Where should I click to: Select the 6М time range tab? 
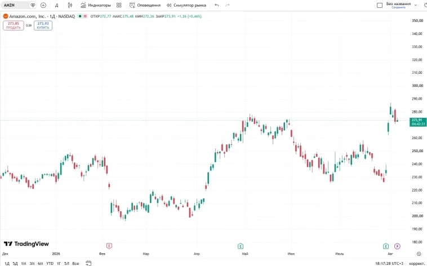coord(41,263)
